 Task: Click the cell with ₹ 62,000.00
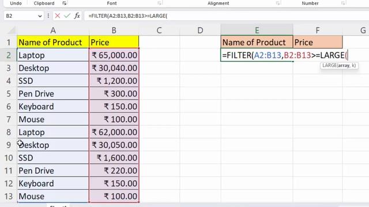114,132
